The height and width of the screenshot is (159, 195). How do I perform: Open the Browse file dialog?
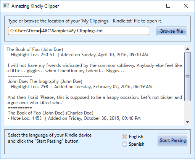[x=172, y=31]
